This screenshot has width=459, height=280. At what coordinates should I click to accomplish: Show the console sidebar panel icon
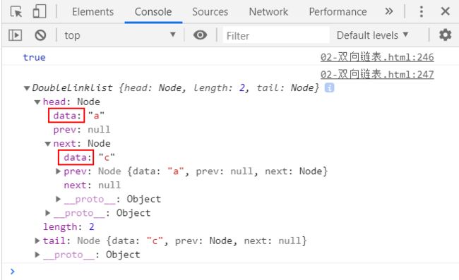(16, 35)
